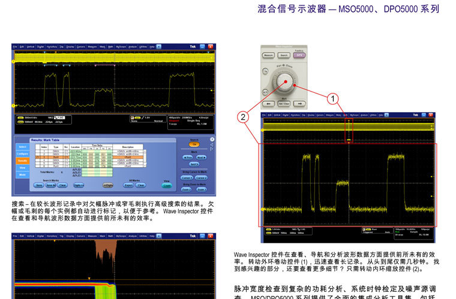Image resolution: width=456 pixels, height=299 pixels.
Task: Open Vertical menu in top-left scope window
Action: click(x=30, y=47)
